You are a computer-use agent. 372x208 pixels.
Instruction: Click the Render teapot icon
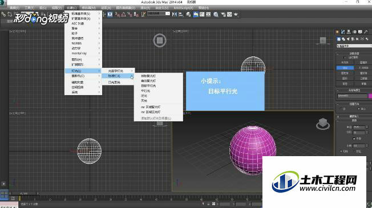(x=236, y=14)
